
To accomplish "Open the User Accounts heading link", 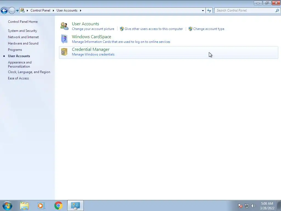I will click(86, 24).
